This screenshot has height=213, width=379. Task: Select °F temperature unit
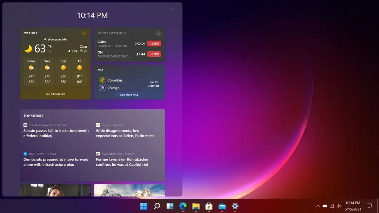[x=50, y=46]
